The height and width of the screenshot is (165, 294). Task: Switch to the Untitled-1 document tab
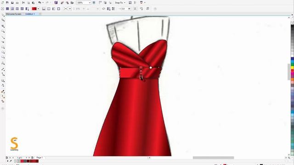[30, 14]
